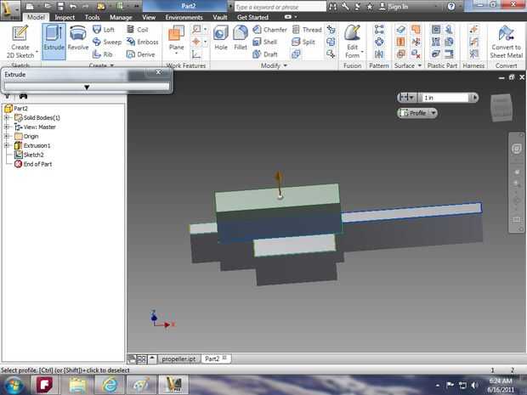
Task: Click the extrude distance field showing 1 in
Action: (445, 98)
